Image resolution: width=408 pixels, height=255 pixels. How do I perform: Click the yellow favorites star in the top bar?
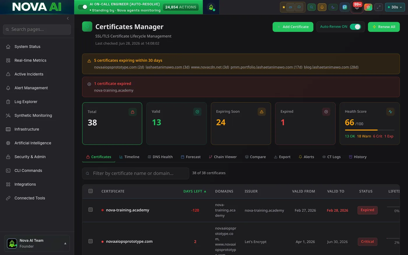284,7
